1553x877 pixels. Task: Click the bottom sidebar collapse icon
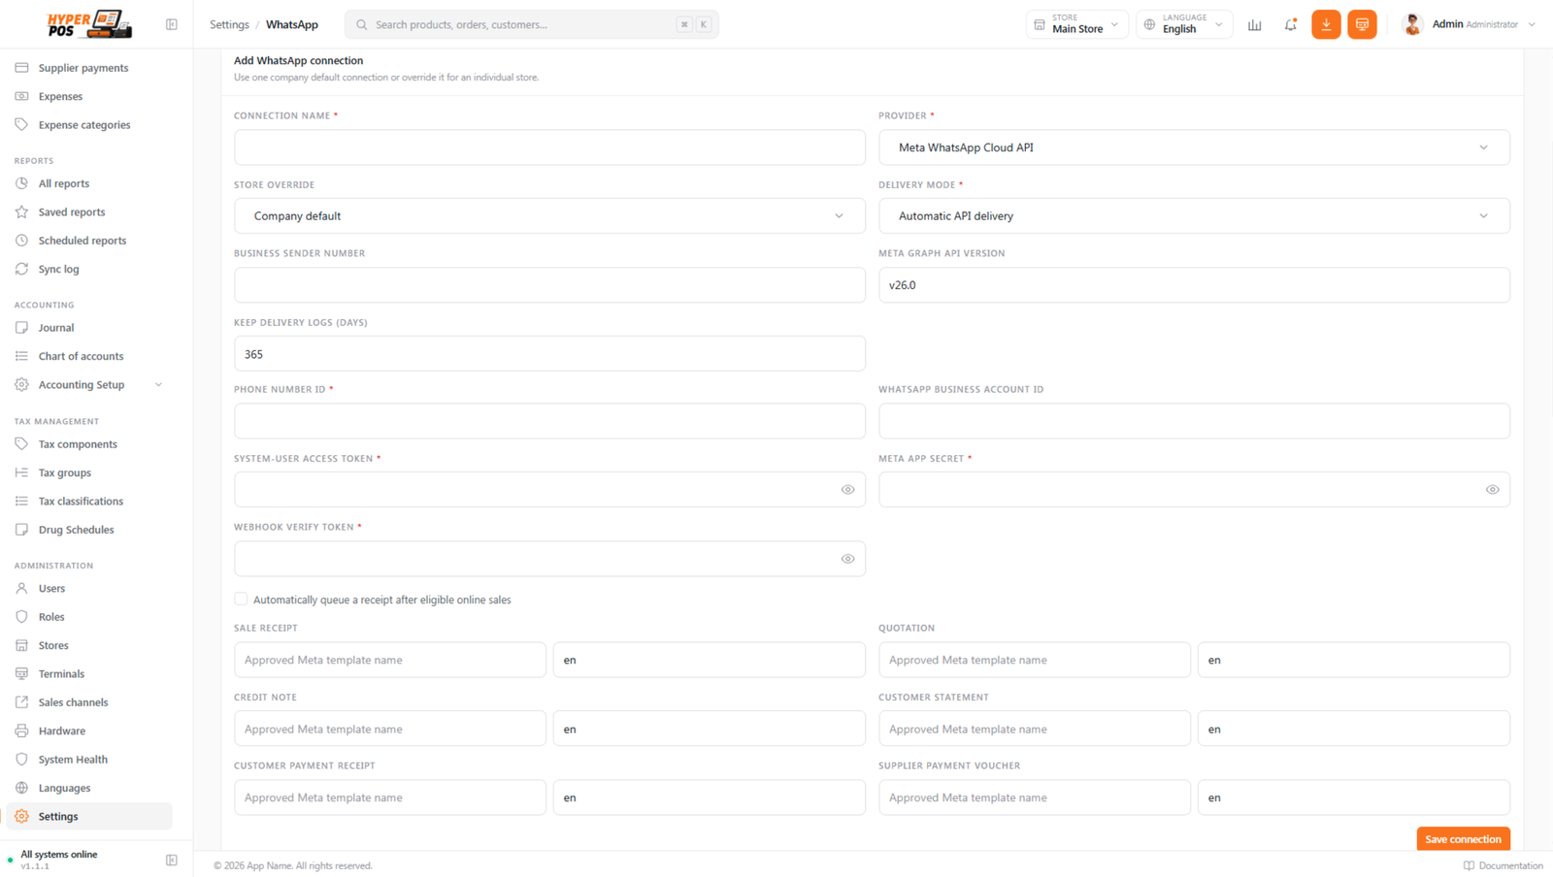(172, 860)
